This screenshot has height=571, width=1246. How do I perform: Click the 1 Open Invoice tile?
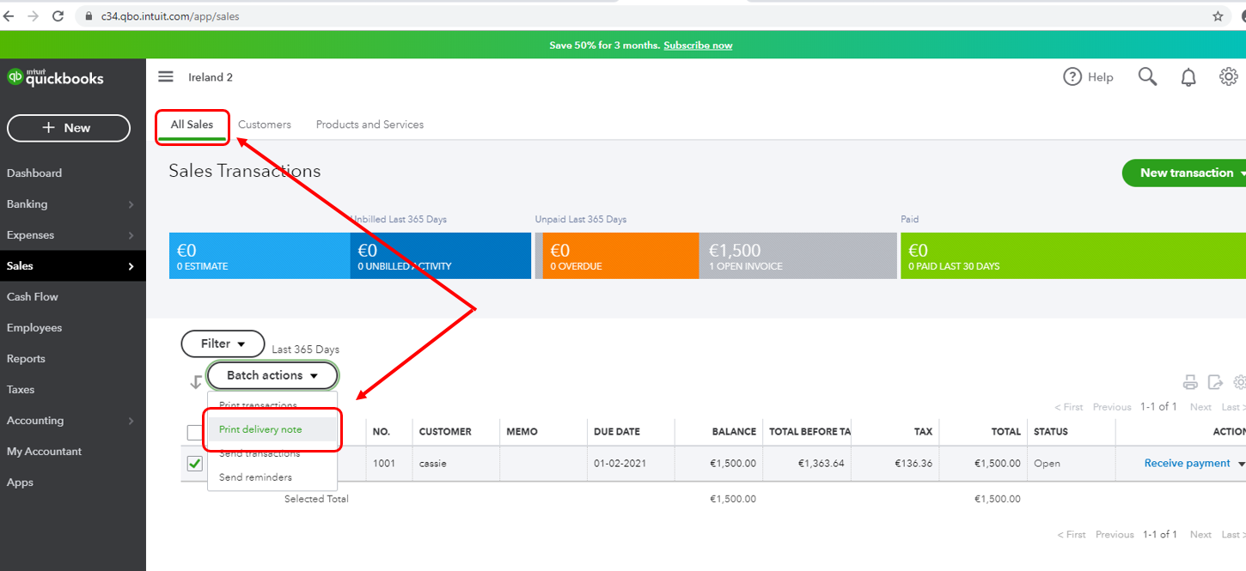(x=798, y=256)
